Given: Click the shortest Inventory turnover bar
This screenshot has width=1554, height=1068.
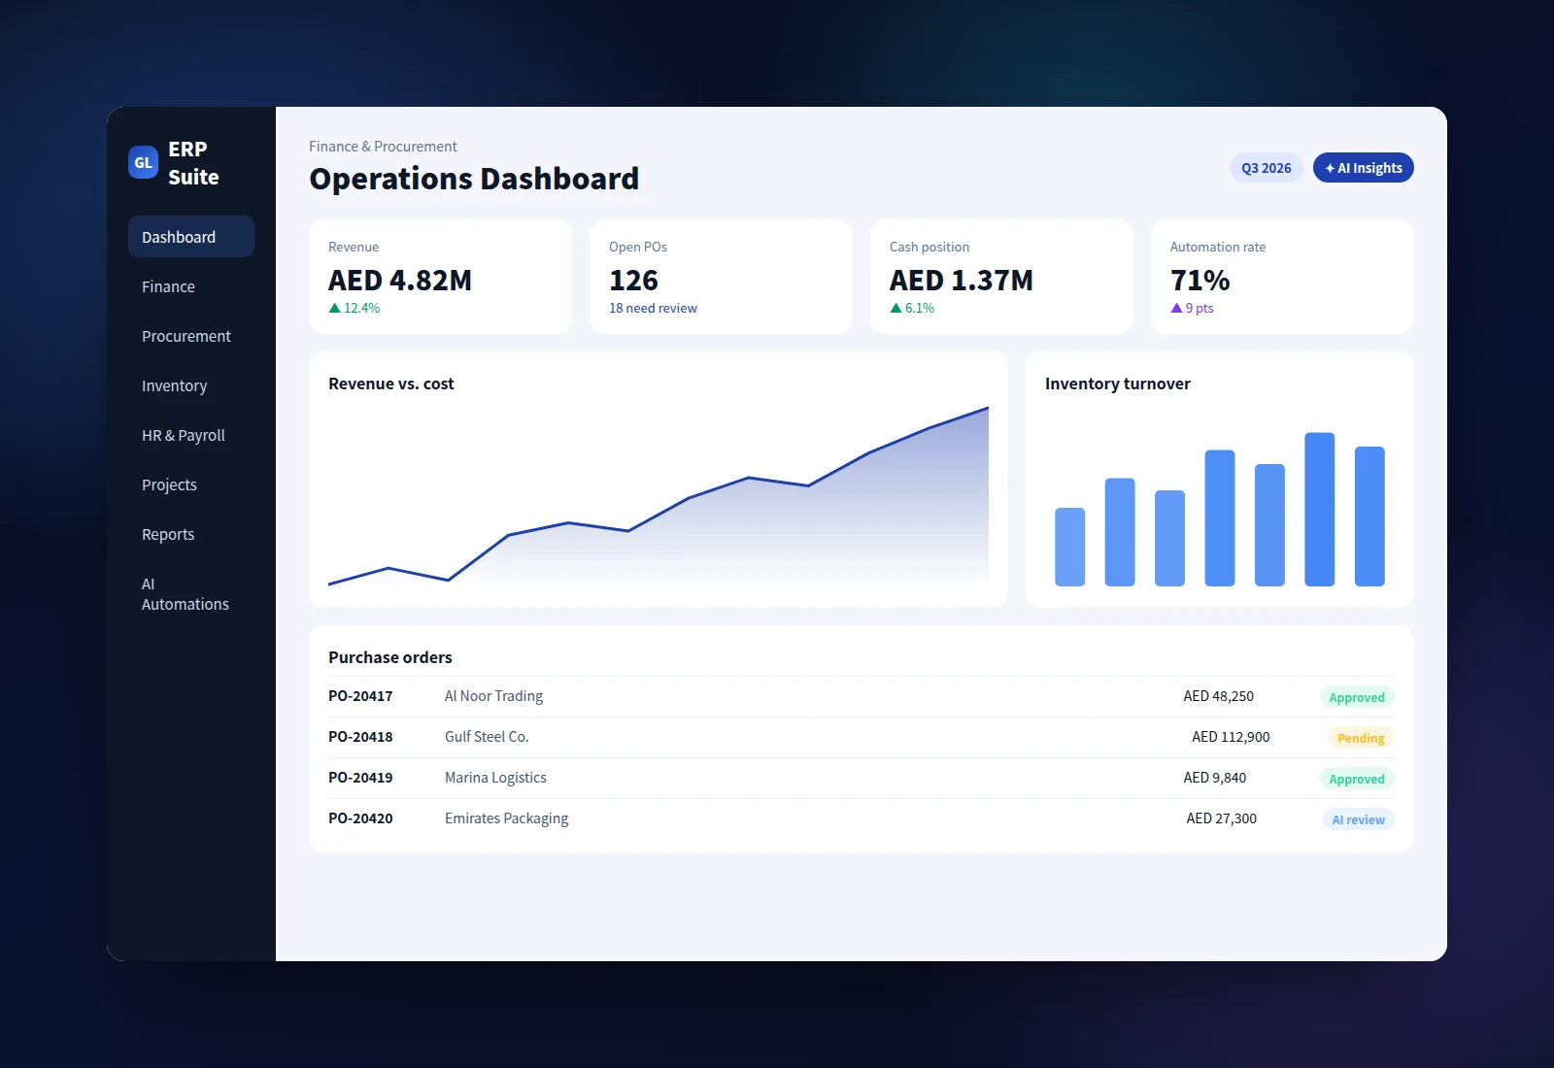Looking at the screenshot, I should click(1069, 547).
